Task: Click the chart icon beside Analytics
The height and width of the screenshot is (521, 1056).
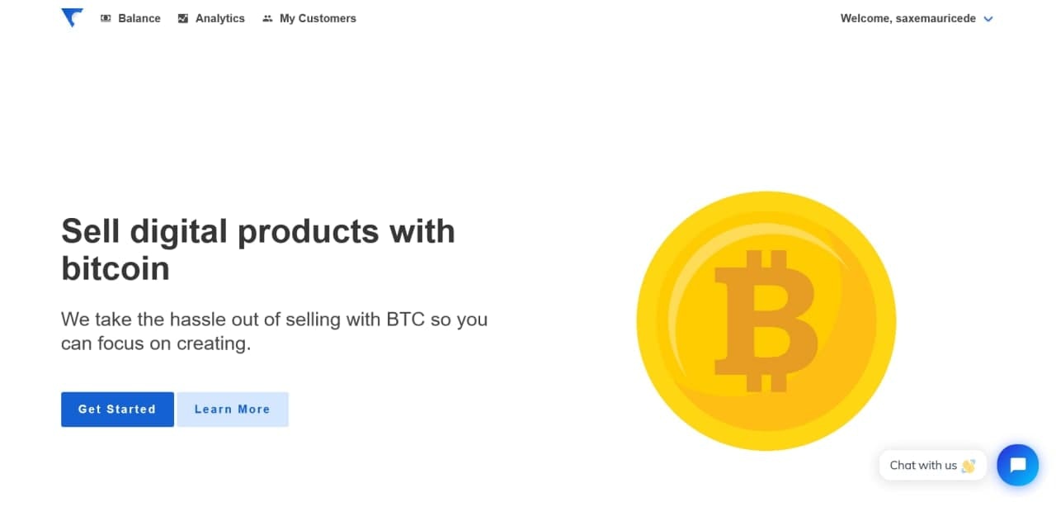Action: coord(182,17)
